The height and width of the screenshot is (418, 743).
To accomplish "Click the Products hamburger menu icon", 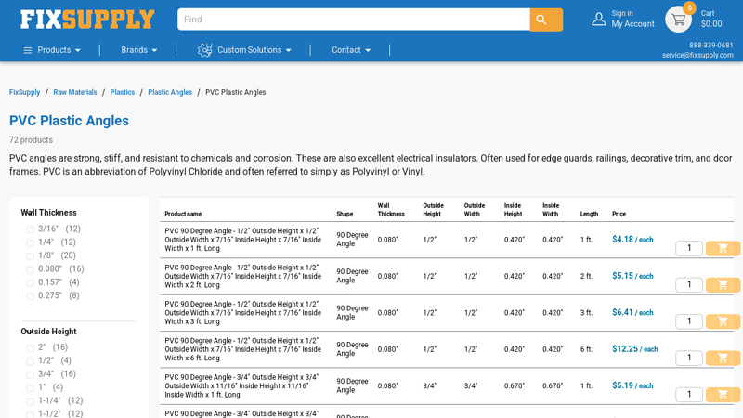I will click(28, 50).
